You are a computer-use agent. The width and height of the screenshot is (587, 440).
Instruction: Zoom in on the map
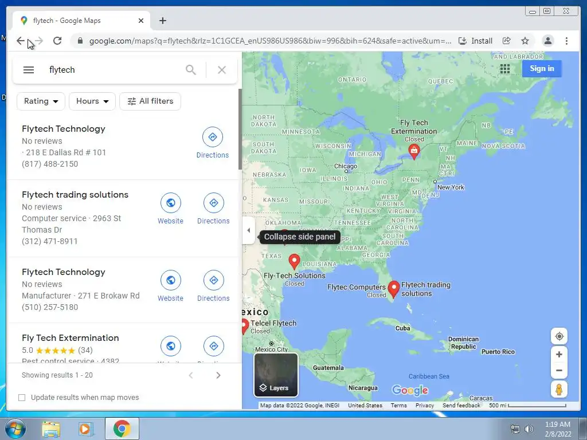coord(559,354)
